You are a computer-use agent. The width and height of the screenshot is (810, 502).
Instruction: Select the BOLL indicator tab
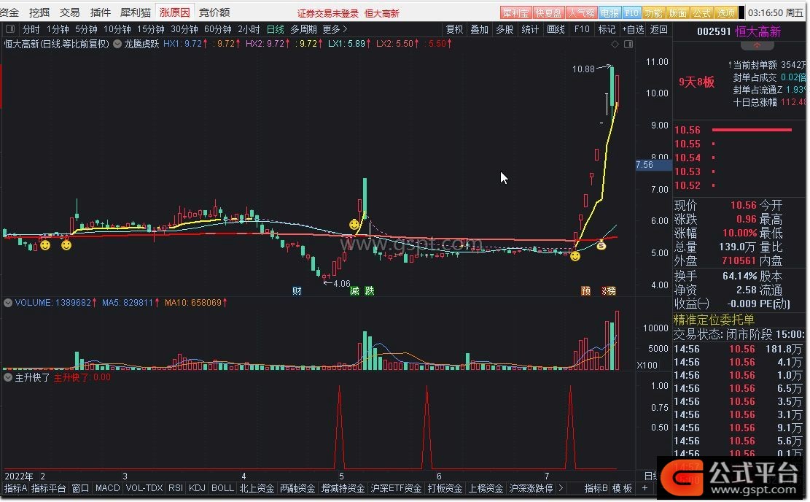pos(222,488)
